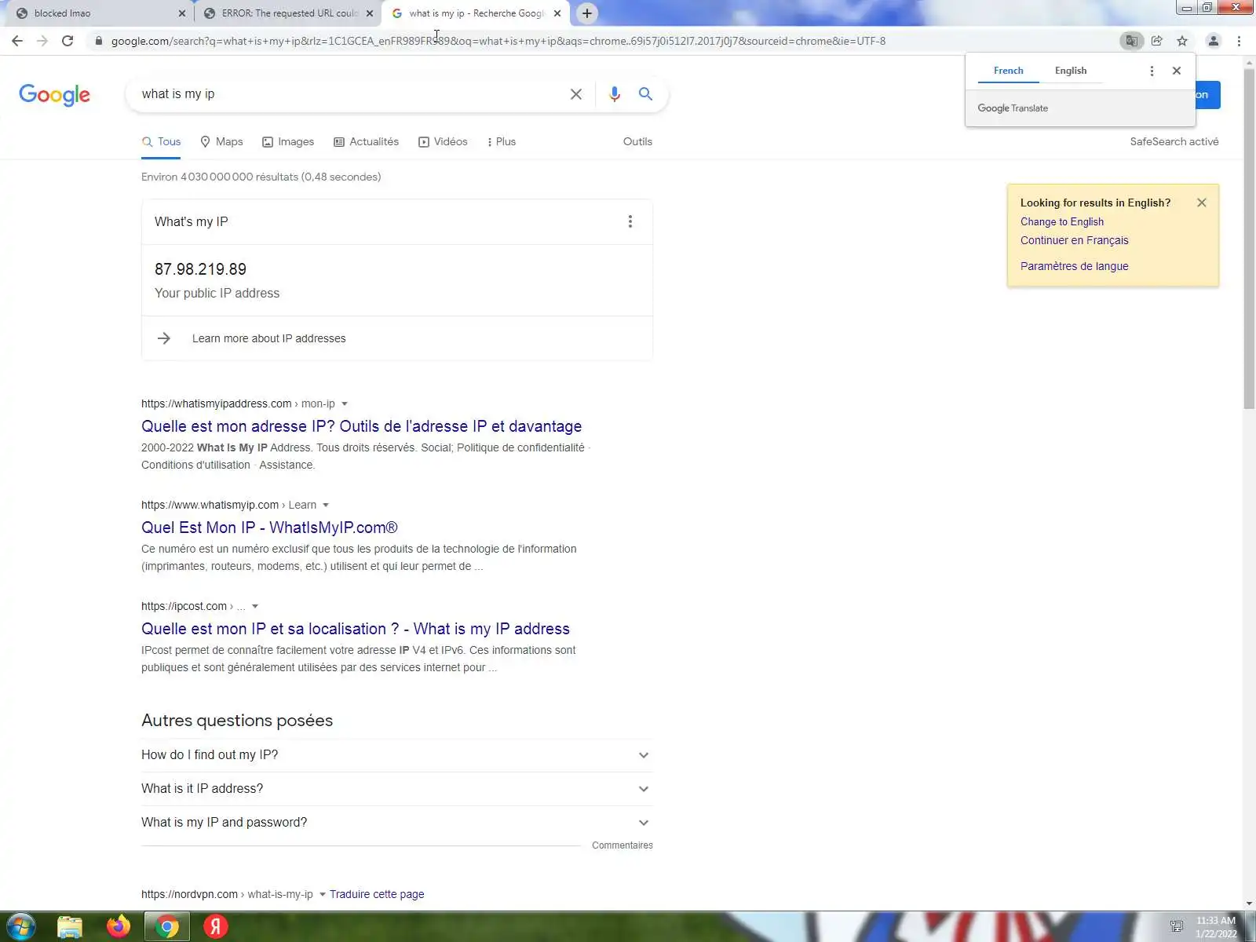Click the system tray network icon

coord(1177,926)
